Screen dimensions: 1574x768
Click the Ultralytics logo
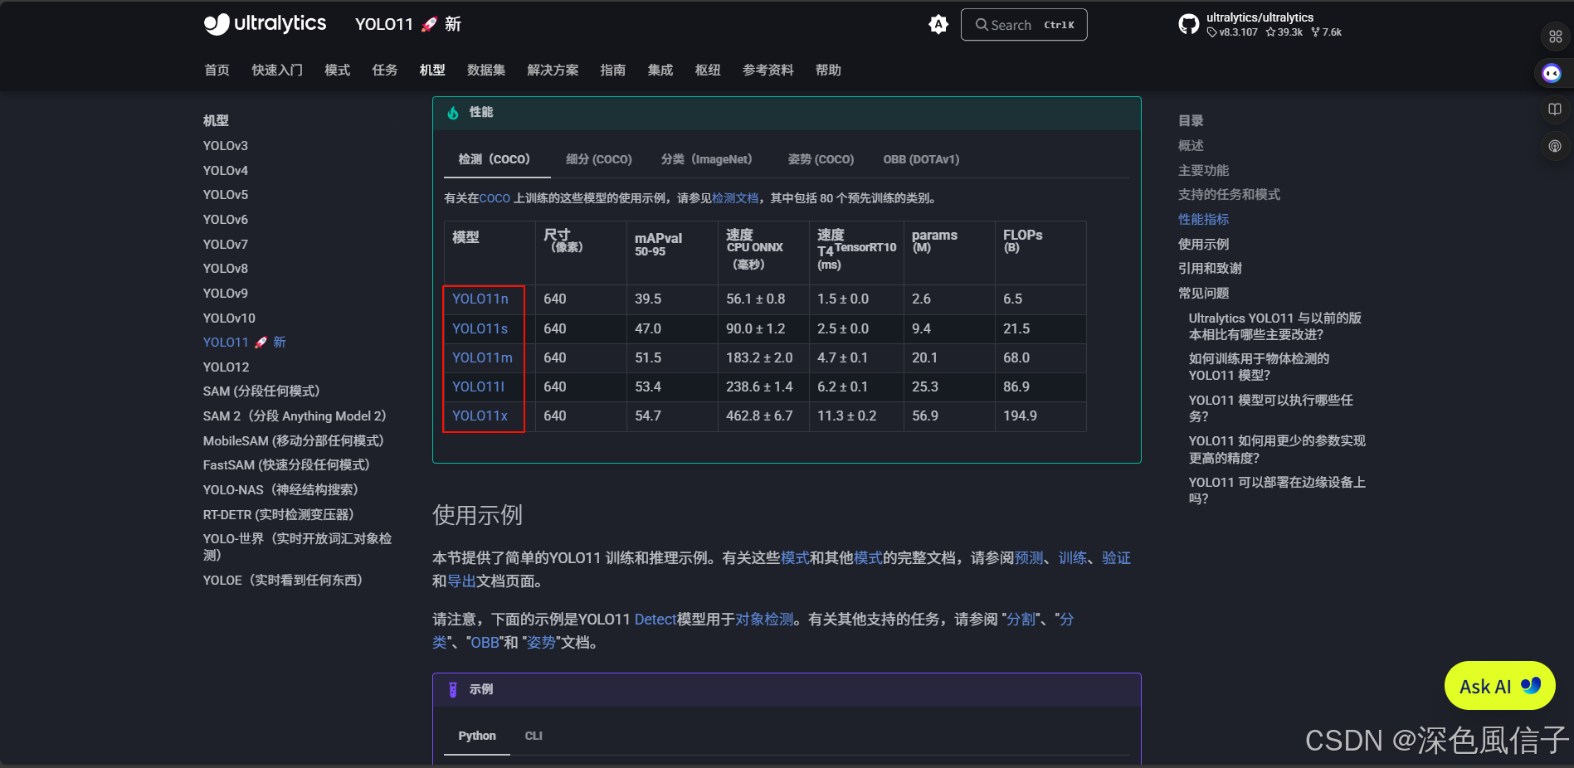[x=265, y=24]
